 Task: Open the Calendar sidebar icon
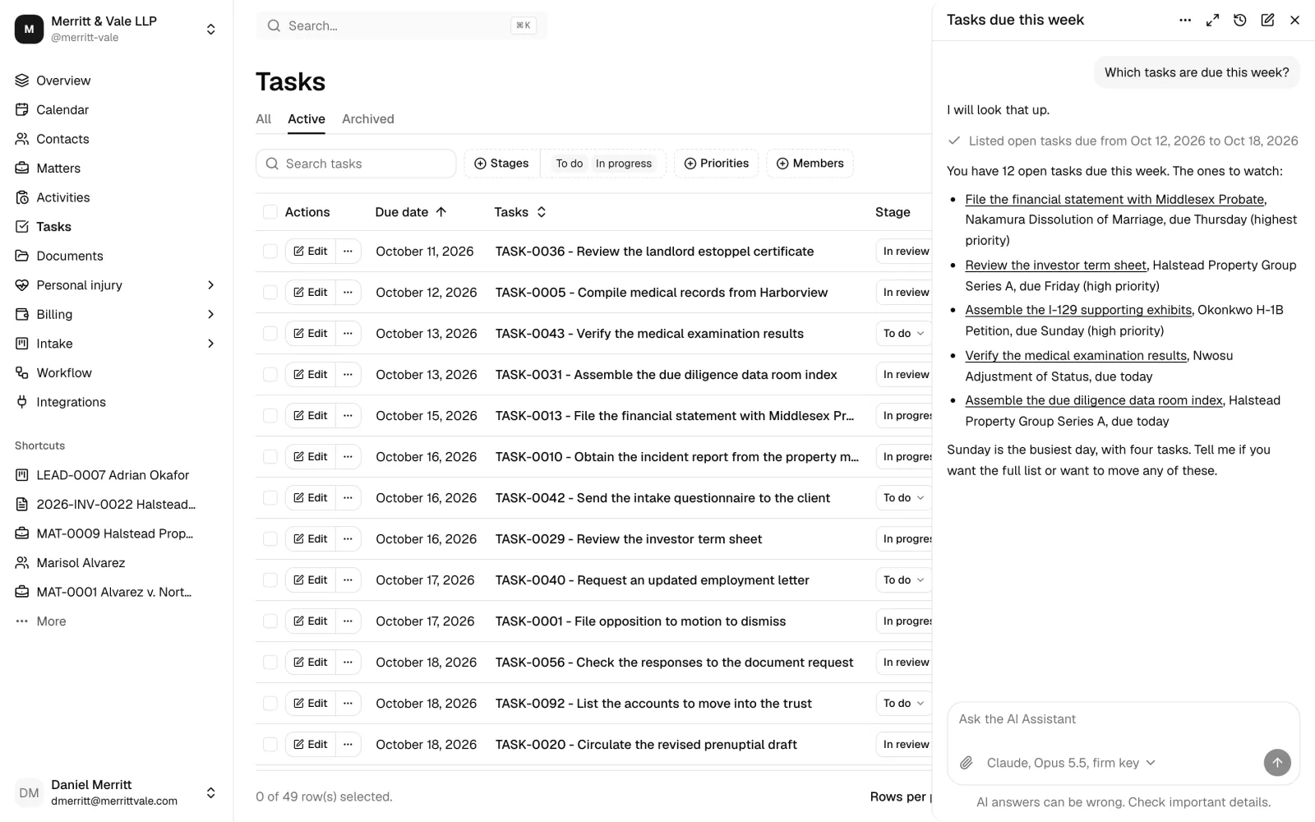click(x=22, y=109)
